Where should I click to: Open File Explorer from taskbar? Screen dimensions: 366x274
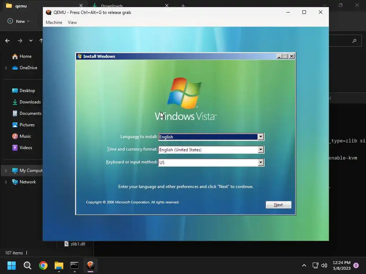click(59, 265)
